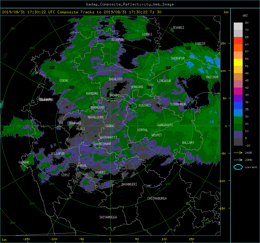Click the KUSTAGI city label
This screenshot has height=243, width=260.
145,105
